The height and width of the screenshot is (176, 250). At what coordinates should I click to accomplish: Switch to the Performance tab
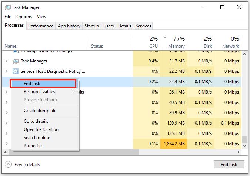[41, 26]
